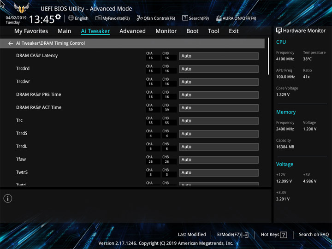Click Last Modified button
Viewport: 332px width, 249px height.
192,234
